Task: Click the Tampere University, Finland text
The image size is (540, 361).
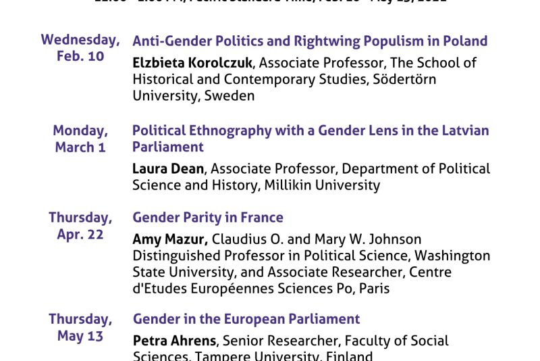Action: coord(283,356)
